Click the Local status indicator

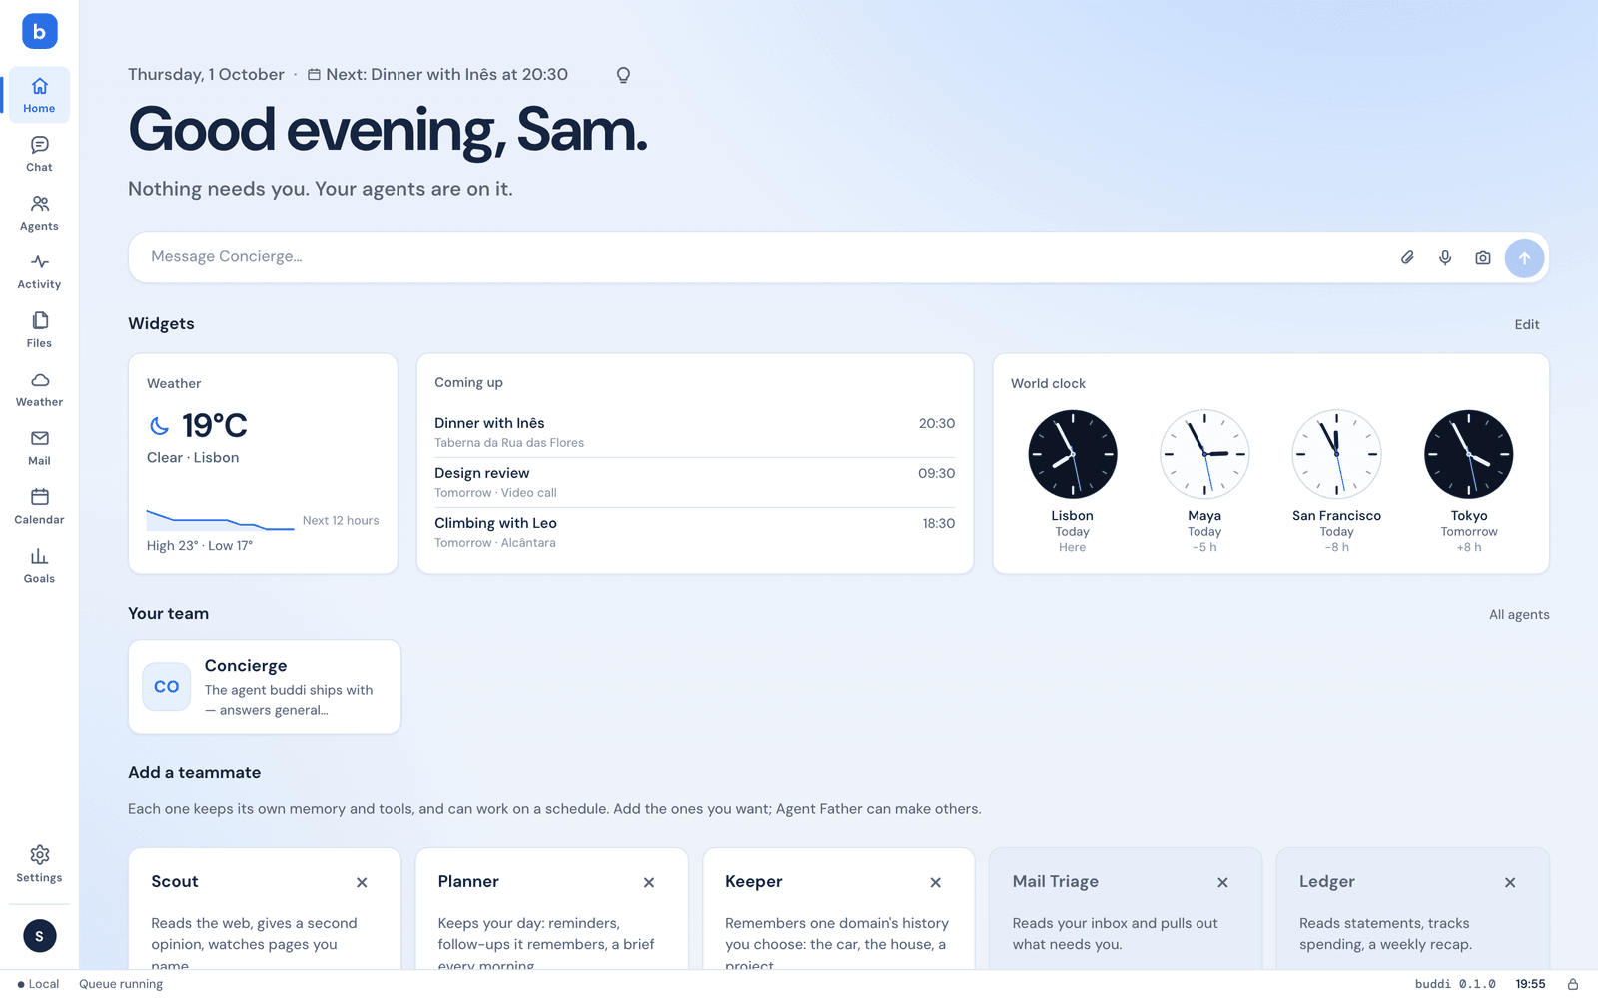(38, 984)
